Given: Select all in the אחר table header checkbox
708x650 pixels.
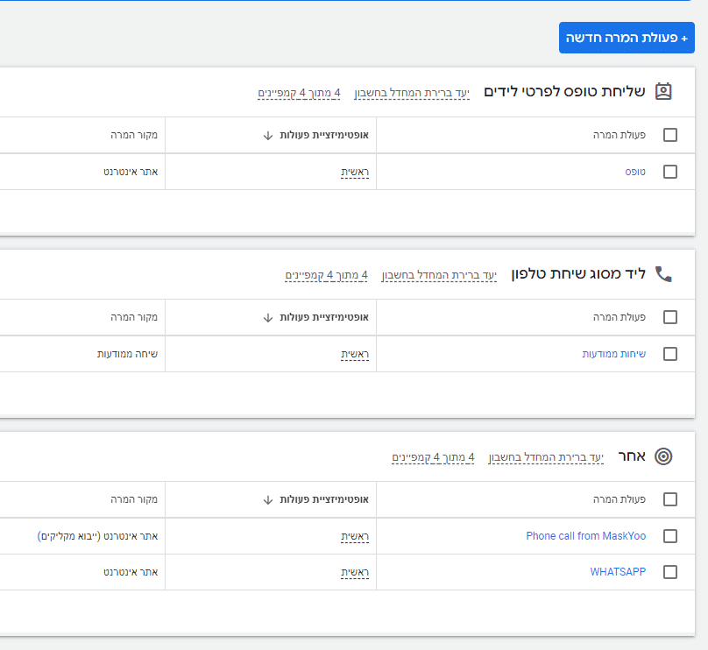Looking at the screenshot, I should coord(670,499).
